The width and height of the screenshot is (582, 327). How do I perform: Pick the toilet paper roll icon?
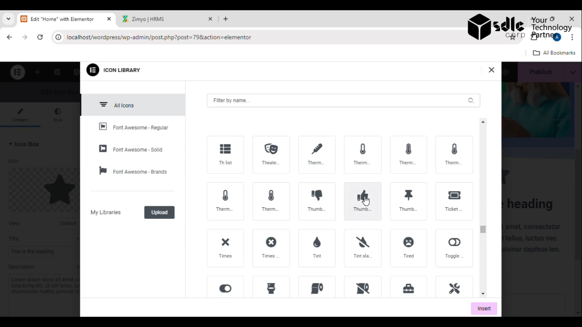click(x=317, y=287)
